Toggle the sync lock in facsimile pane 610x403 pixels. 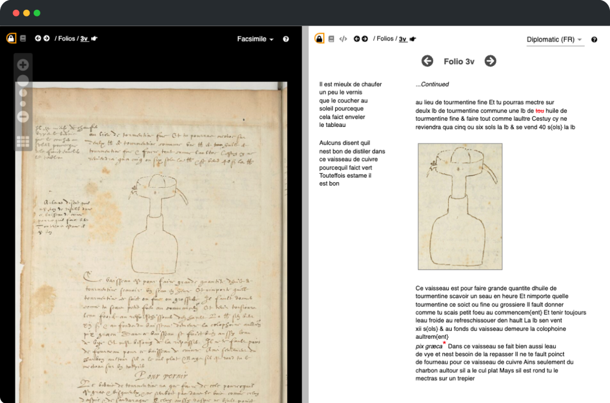coord(11,39)
